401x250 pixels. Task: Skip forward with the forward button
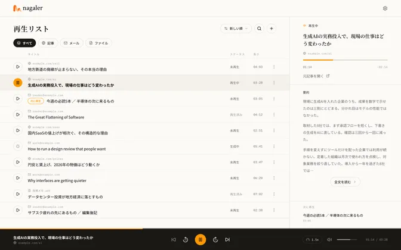215,239
